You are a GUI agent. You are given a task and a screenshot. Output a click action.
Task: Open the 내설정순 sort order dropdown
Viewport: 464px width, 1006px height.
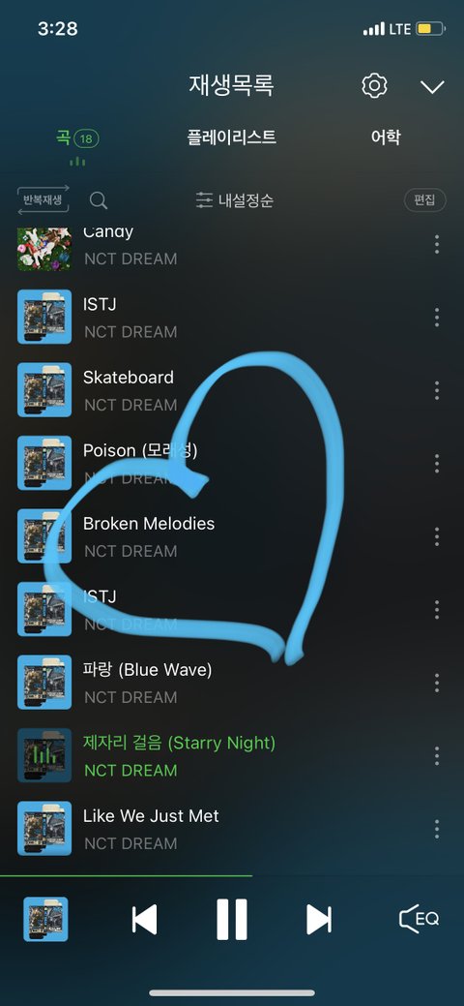[x=235, y=200]
